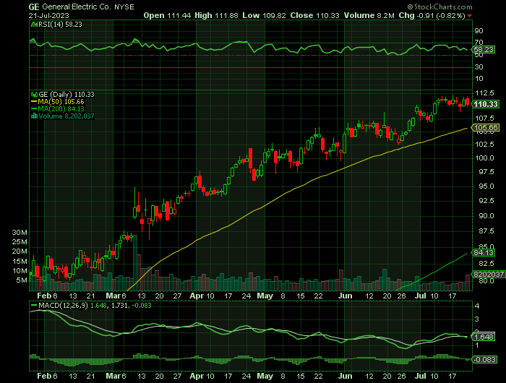Click the 90.0 price axis label
Screen dimensions: 506x383
point(486,216)
